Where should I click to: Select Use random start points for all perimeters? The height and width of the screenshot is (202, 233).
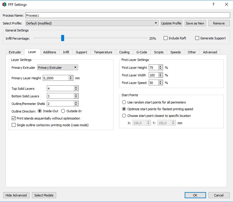pyautogui.click(x=124, y=102)
